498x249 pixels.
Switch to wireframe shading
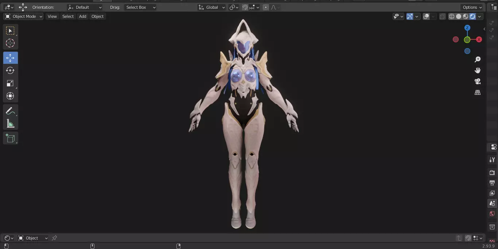pyautogui.click(x=452, y=16)
